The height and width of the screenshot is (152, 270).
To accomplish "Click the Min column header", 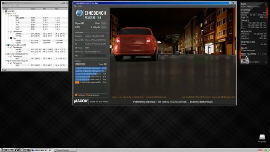I will pos(49,8).
